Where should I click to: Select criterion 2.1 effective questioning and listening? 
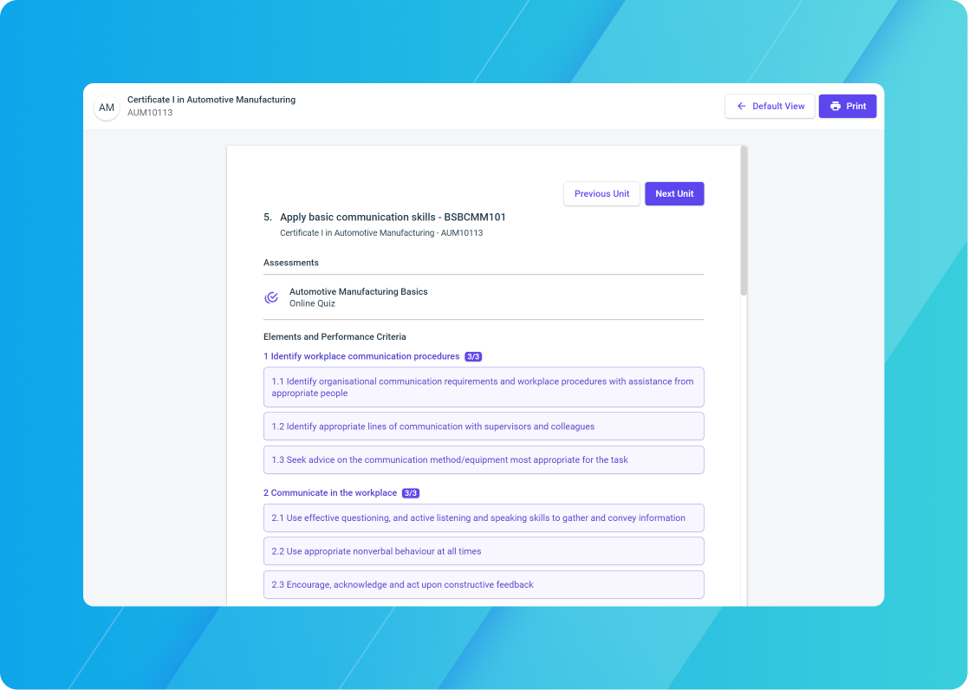click(x=484, y=517)
